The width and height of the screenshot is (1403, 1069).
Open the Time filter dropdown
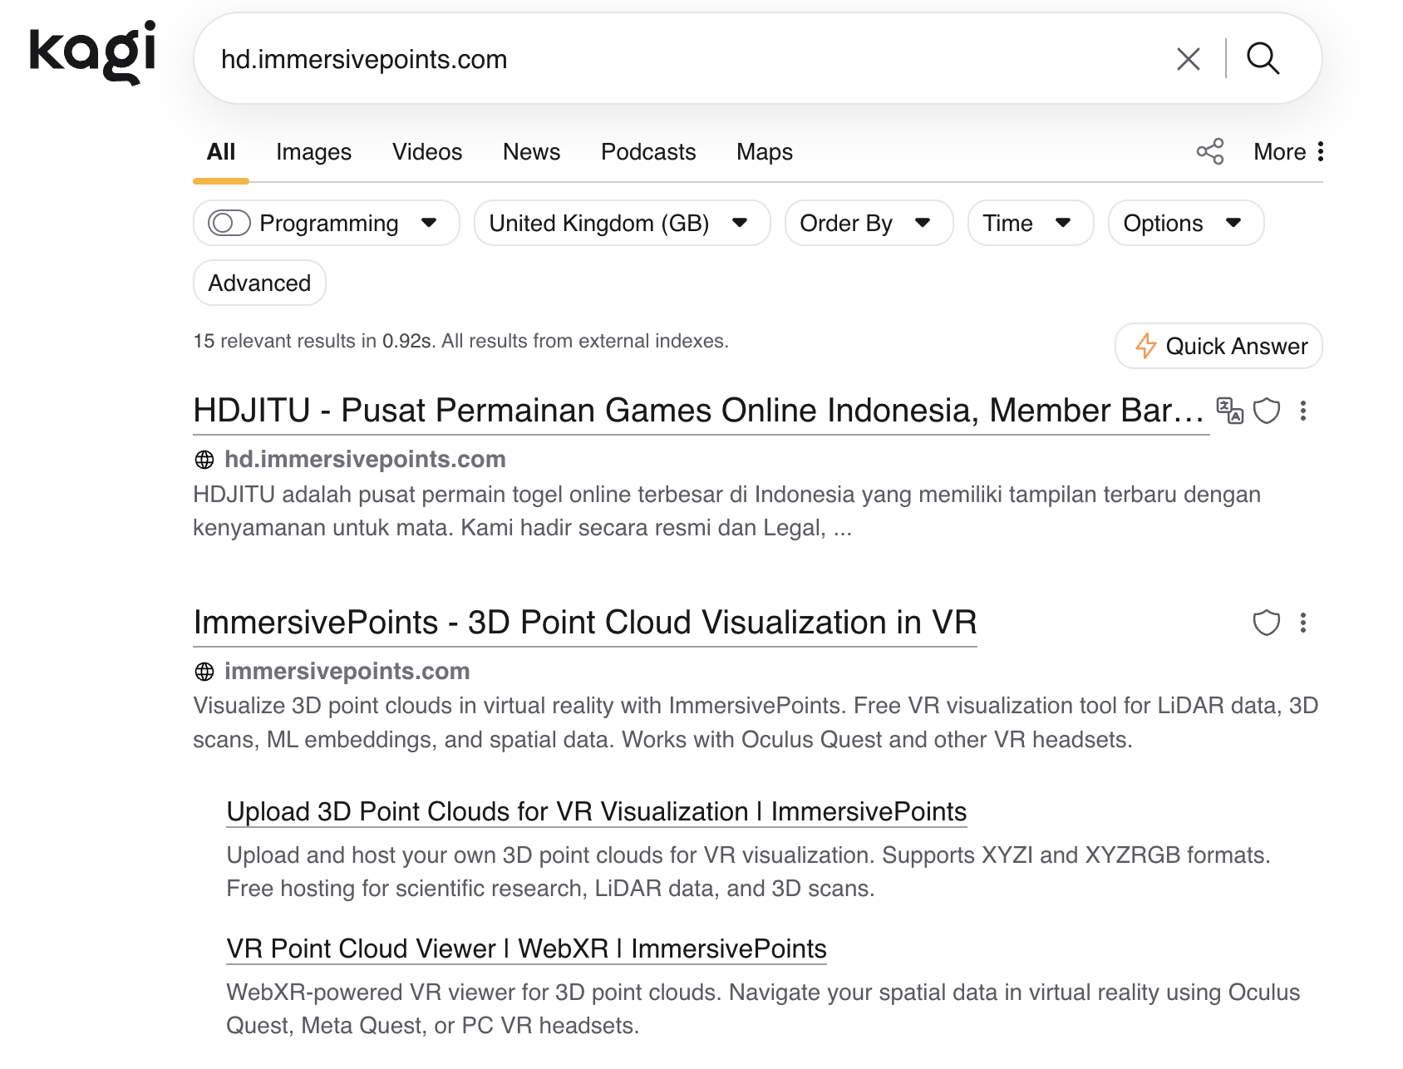point(1031,223)
